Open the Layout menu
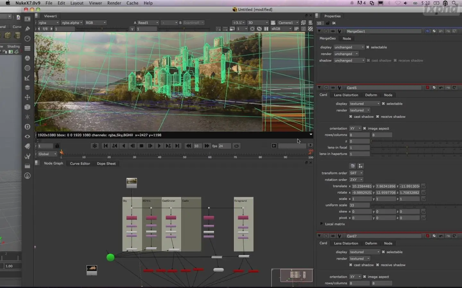The image size is (462, 288). click(77, 3)
